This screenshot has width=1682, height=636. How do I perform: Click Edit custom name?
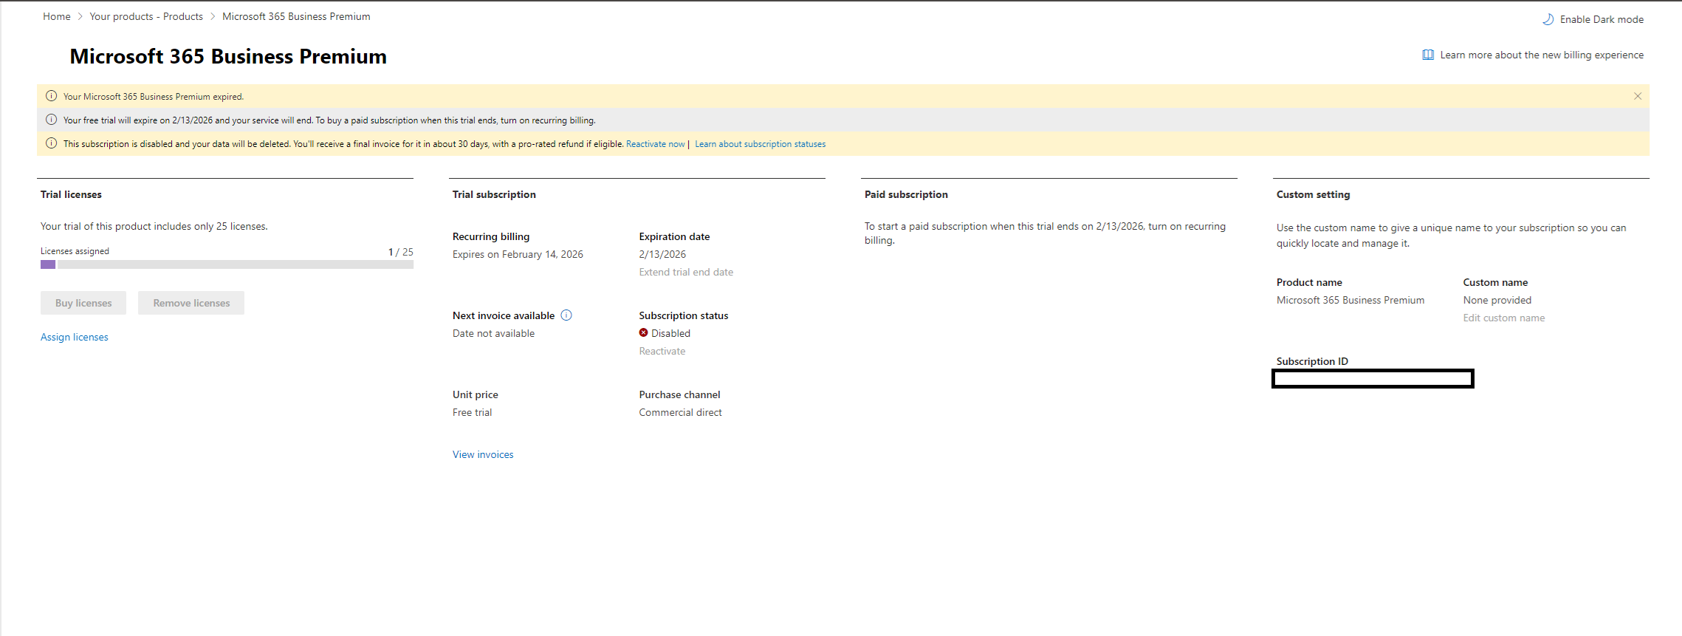pyautogui.click(x=1504, y=318)
